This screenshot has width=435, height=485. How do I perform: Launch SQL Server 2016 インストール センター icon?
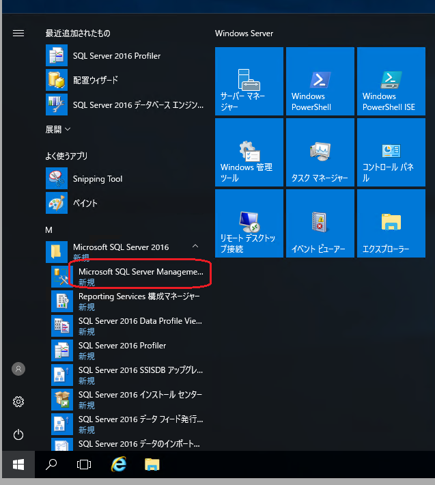pyautogui.click(x=62, y=400)
